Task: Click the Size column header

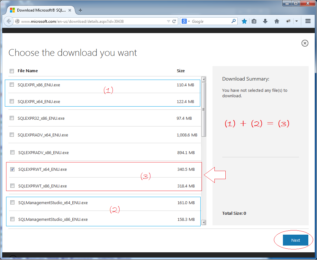Action: pos(181,71)
